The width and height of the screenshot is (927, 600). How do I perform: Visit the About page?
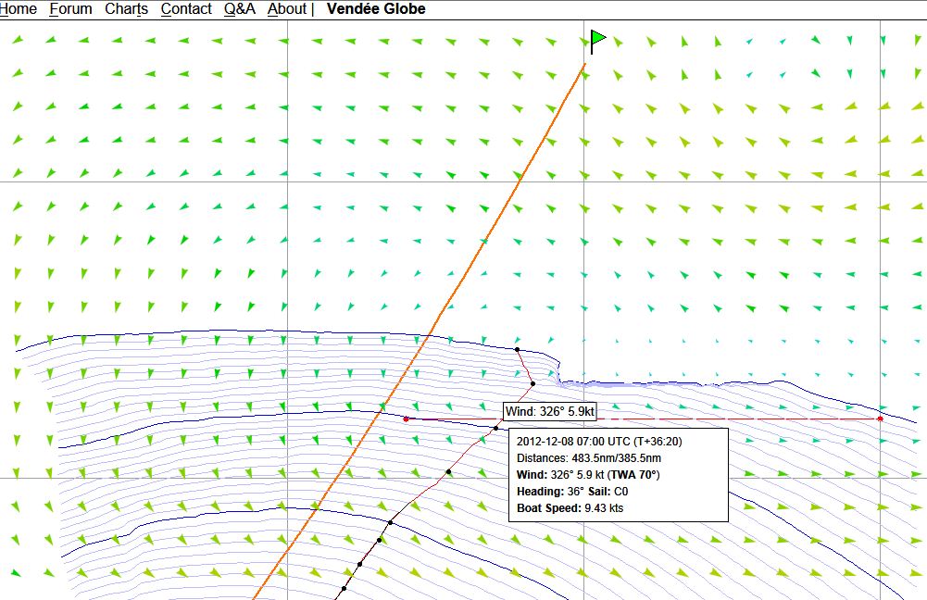click(x=286, y=9)
